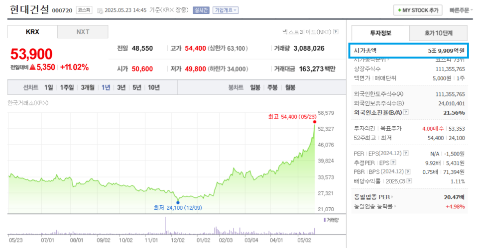The width and height of the screenshot is (481, 248).
Task: Click the PBR value 0.75배
Action: [431, 172]
